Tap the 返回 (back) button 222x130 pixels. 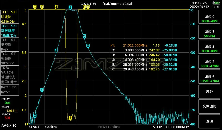point(209,121)
